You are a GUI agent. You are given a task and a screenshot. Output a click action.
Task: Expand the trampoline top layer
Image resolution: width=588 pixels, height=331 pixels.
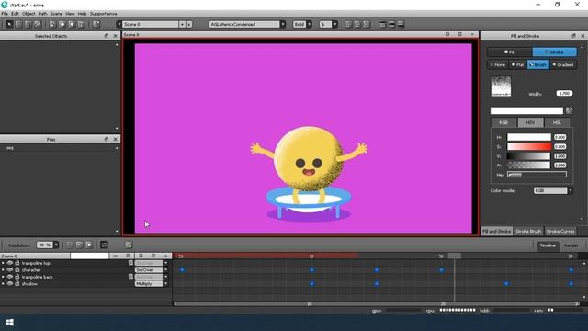pyautogui.click(x=3, y=263)
